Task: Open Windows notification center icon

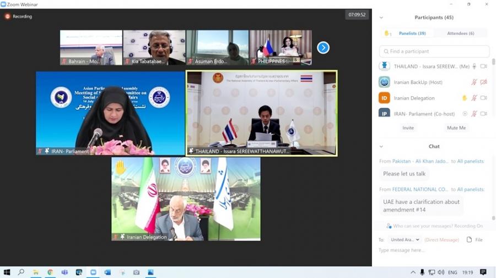Action: [483, 272]
